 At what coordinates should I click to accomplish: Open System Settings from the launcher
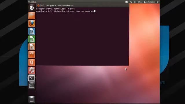click(x=32, y=70)
